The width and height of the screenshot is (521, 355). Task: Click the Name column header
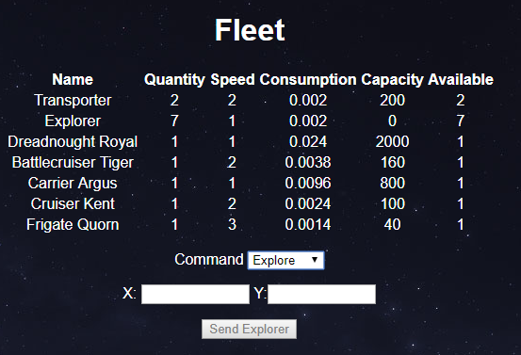73,80
